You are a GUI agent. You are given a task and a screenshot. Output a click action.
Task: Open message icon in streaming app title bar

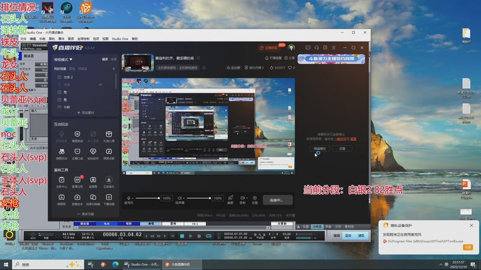pyautogui.click(x=308, y=48)
